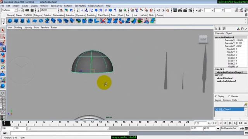
Task: Click the Play Forwards button
Action: pos(230,123)
